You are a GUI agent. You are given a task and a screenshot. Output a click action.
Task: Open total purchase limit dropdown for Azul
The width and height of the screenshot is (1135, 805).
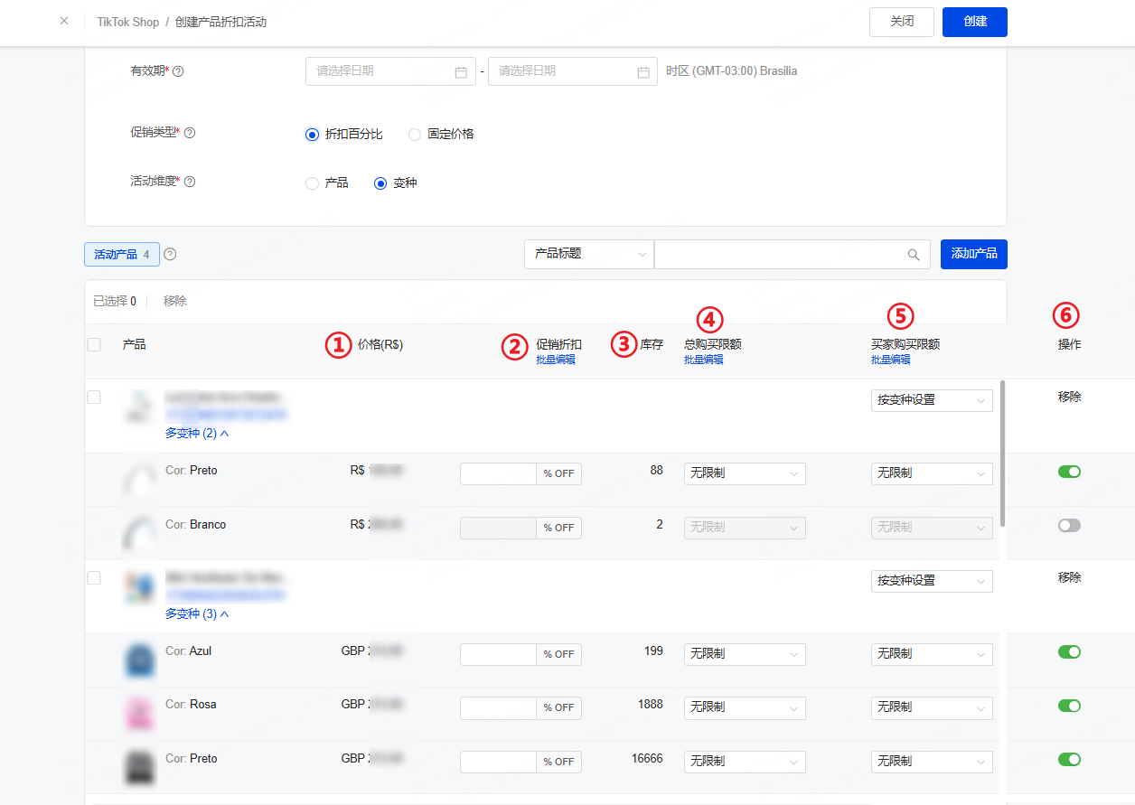[745, 654]
